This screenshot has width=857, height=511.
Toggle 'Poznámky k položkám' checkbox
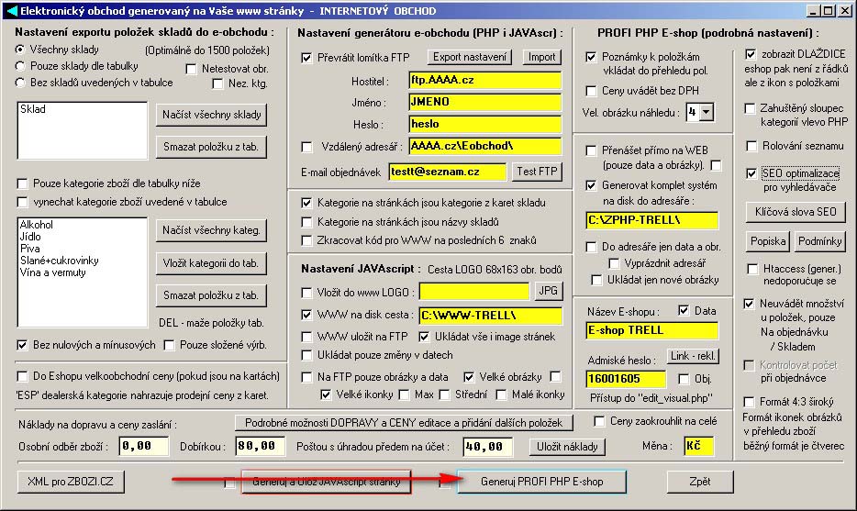(591, 57)
